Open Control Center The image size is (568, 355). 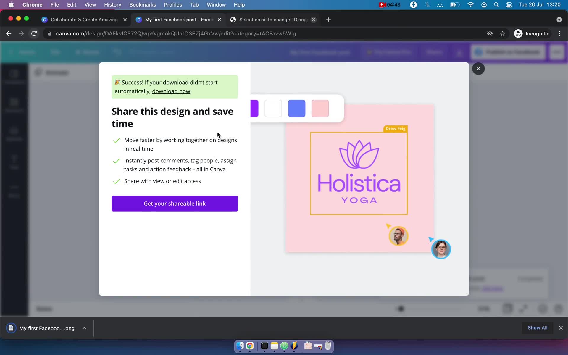click(x=509, y=4)
